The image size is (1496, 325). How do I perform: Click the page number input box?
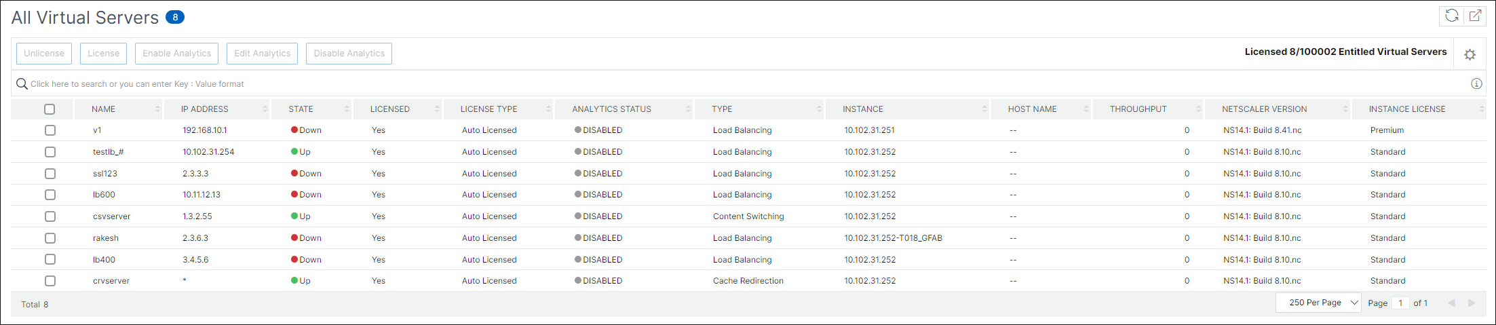(x=1400, y=303)
